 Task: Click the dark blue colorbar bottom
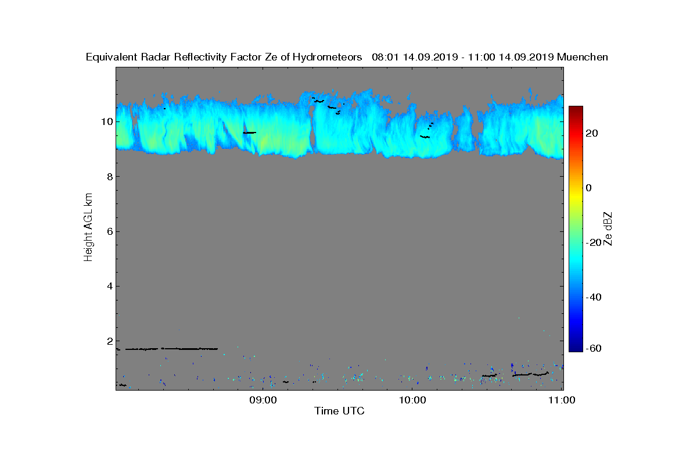576,347
